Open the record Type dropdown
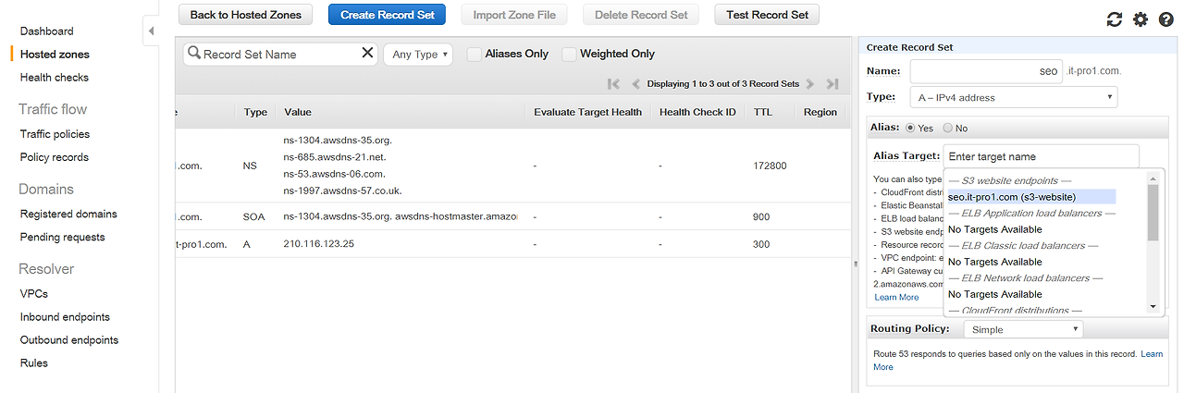 coord(1014,97)
